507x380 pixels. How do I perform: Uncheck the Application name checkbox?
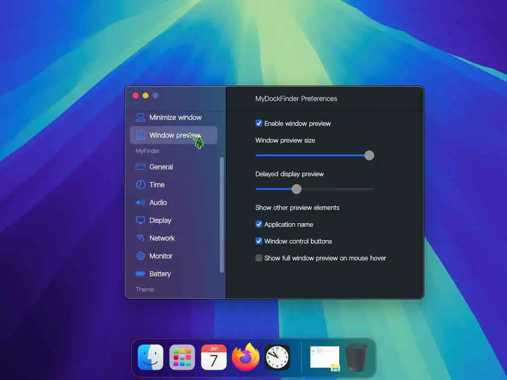[258, 224]
